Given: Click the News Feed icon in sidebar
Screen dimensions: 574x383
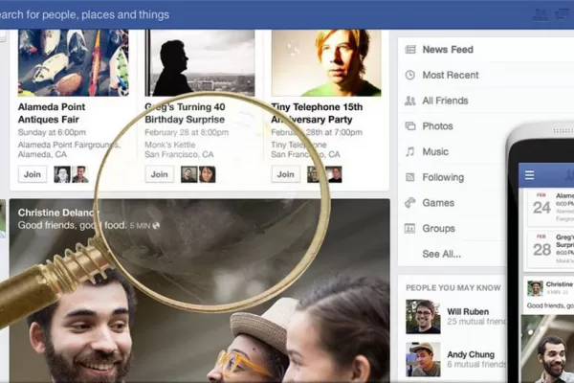Looking at the screenshot, I should (410, 50).
